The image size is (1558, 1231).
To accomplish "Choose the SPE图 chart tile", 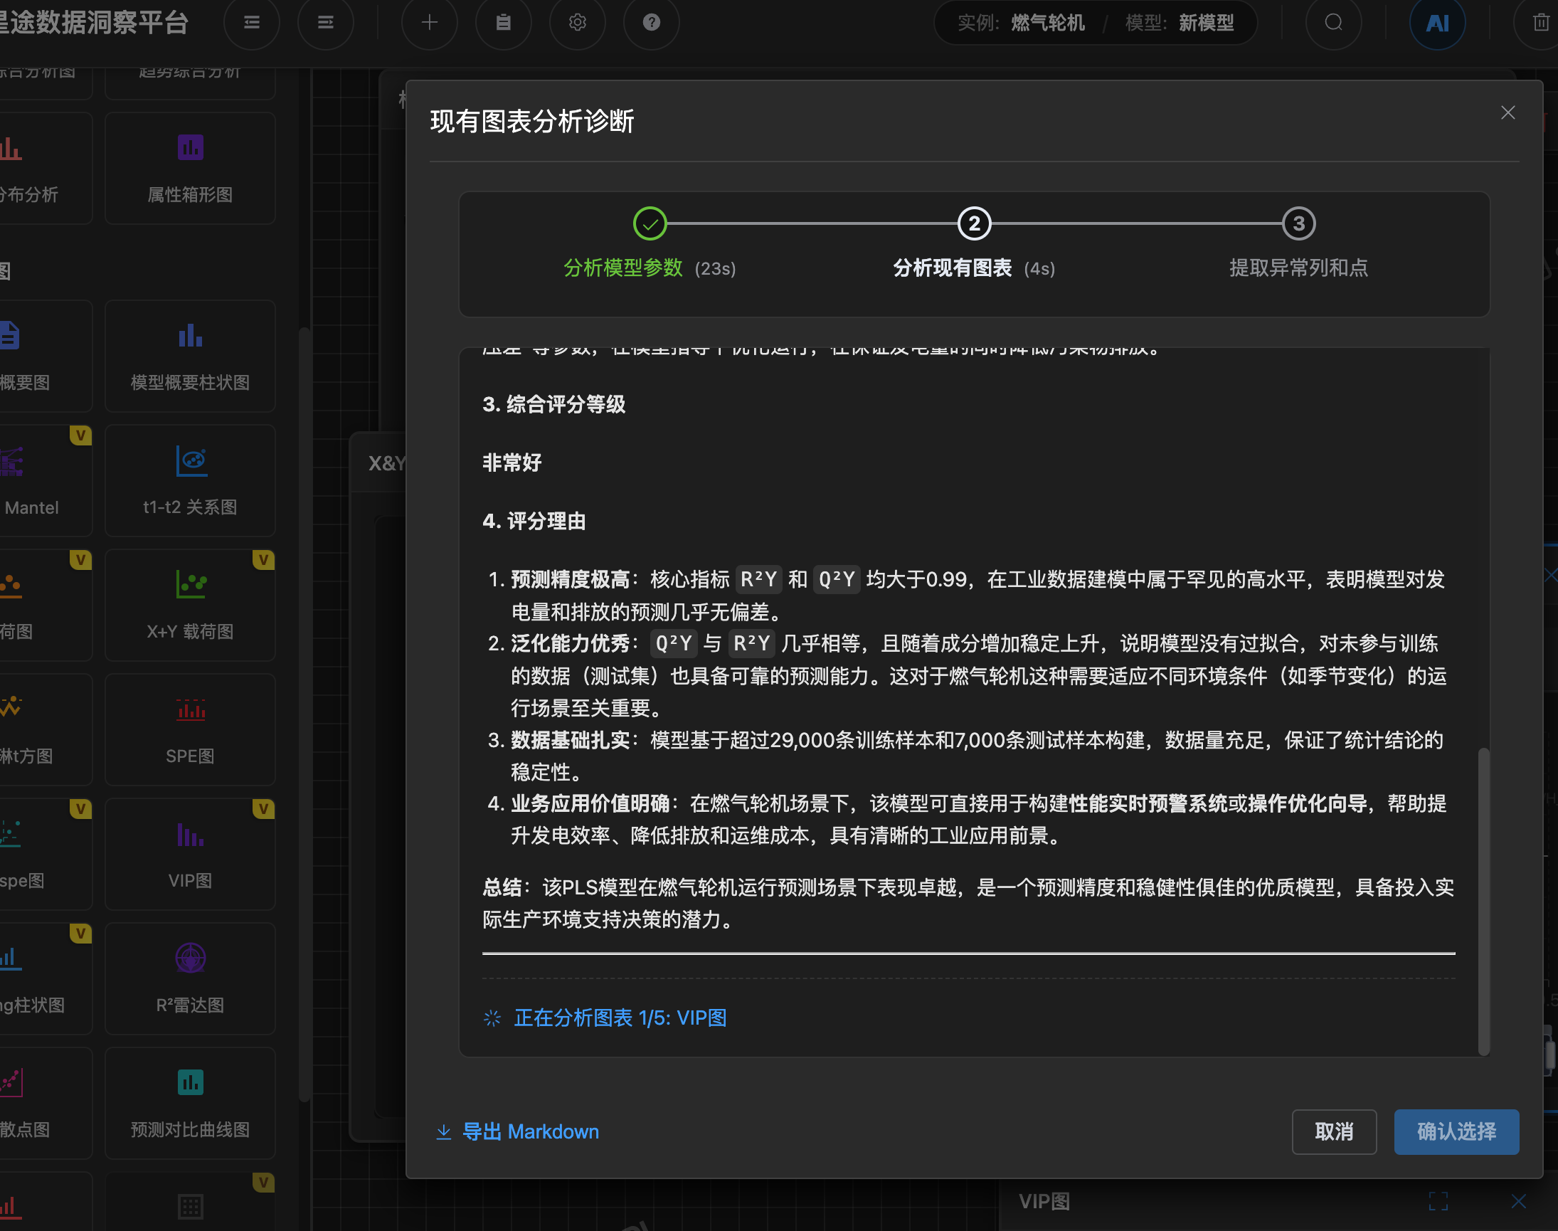I will 190,729.
